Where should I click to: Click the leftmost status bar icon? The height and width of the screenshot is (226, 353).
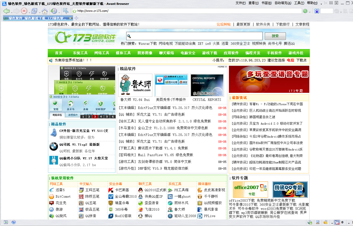pos(5,222)
